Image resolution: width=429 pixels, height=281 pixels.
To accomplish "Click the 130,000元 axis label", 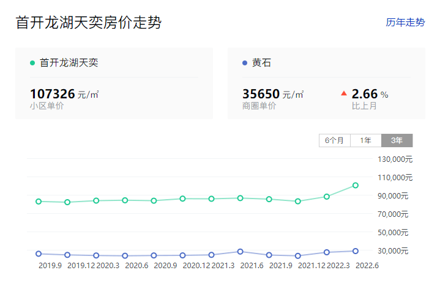I will 395,159.
